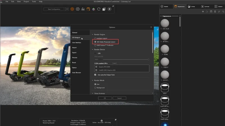Choose Background render mode
The image size is (225, 126).
[95, 88]
